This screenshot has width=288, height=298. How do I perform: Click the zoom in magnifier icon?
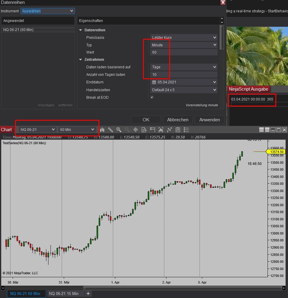tap(119, 130)
